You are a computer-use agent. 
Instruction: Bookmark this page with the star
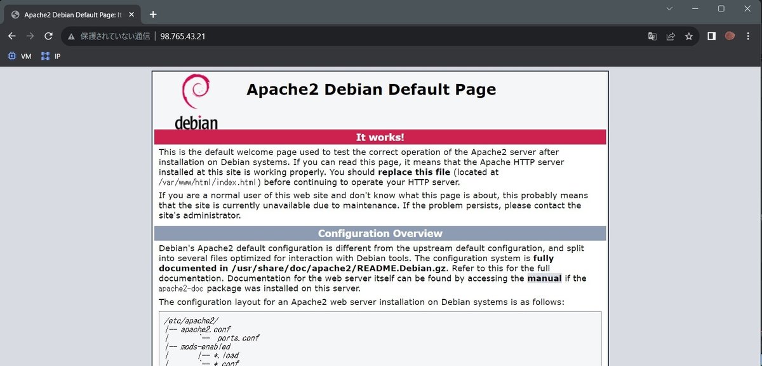pos(689,36)
